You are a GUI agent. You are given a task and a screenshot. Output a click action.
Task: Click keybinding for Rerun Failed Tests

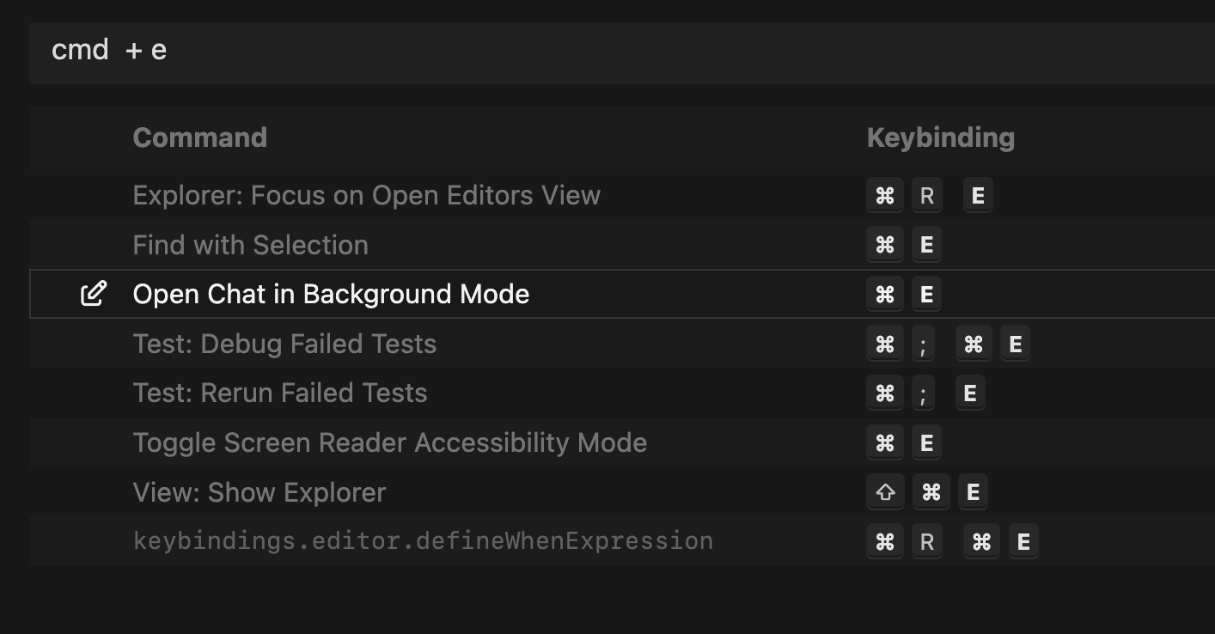926,393
